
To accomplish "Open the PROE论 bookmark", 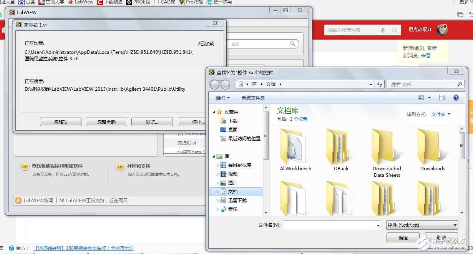I will click(139, 2).
